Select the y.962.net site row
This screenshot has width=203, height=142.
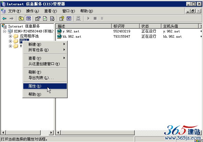tap(129, 31)
